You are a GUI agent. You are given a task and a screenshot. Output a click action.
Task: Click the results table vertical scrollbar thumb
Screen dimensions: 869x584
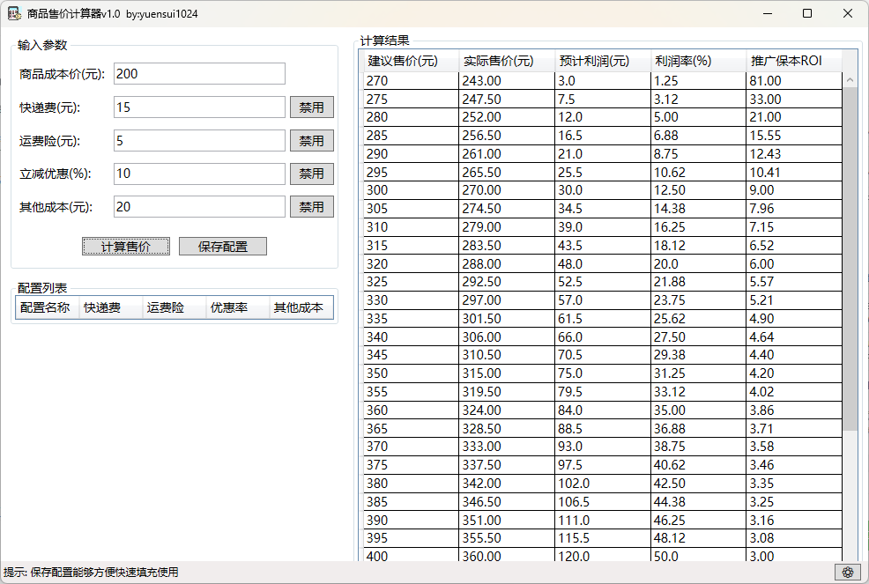pyautogui.click(x=850, y=255)
